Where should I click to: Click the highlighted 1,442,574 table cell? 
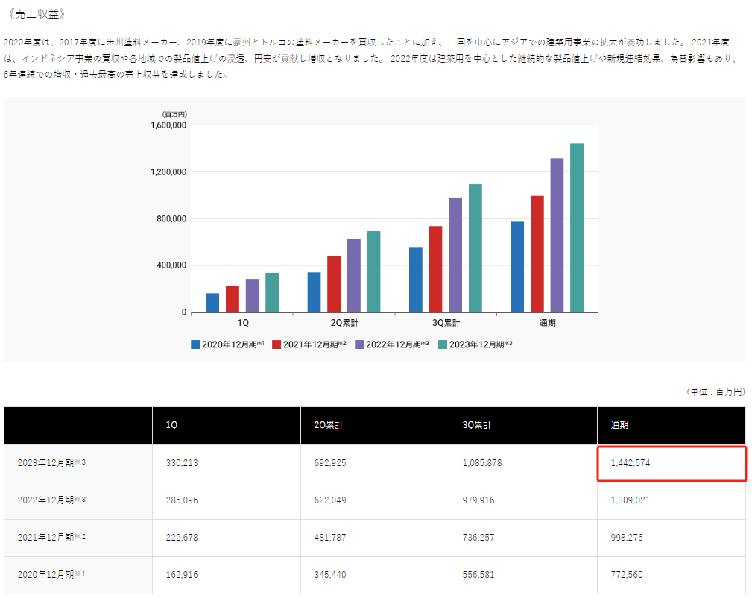671,463
